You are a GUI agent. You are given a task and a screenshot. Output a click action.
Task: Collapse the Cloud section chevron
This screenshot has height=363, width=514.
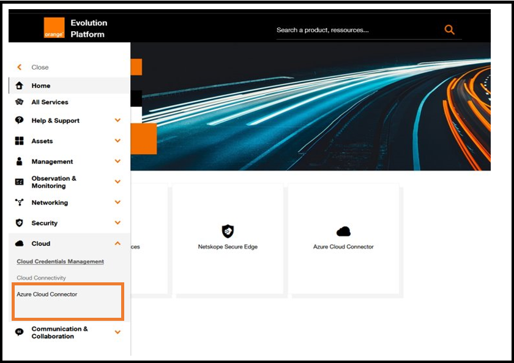coord(117,243)
